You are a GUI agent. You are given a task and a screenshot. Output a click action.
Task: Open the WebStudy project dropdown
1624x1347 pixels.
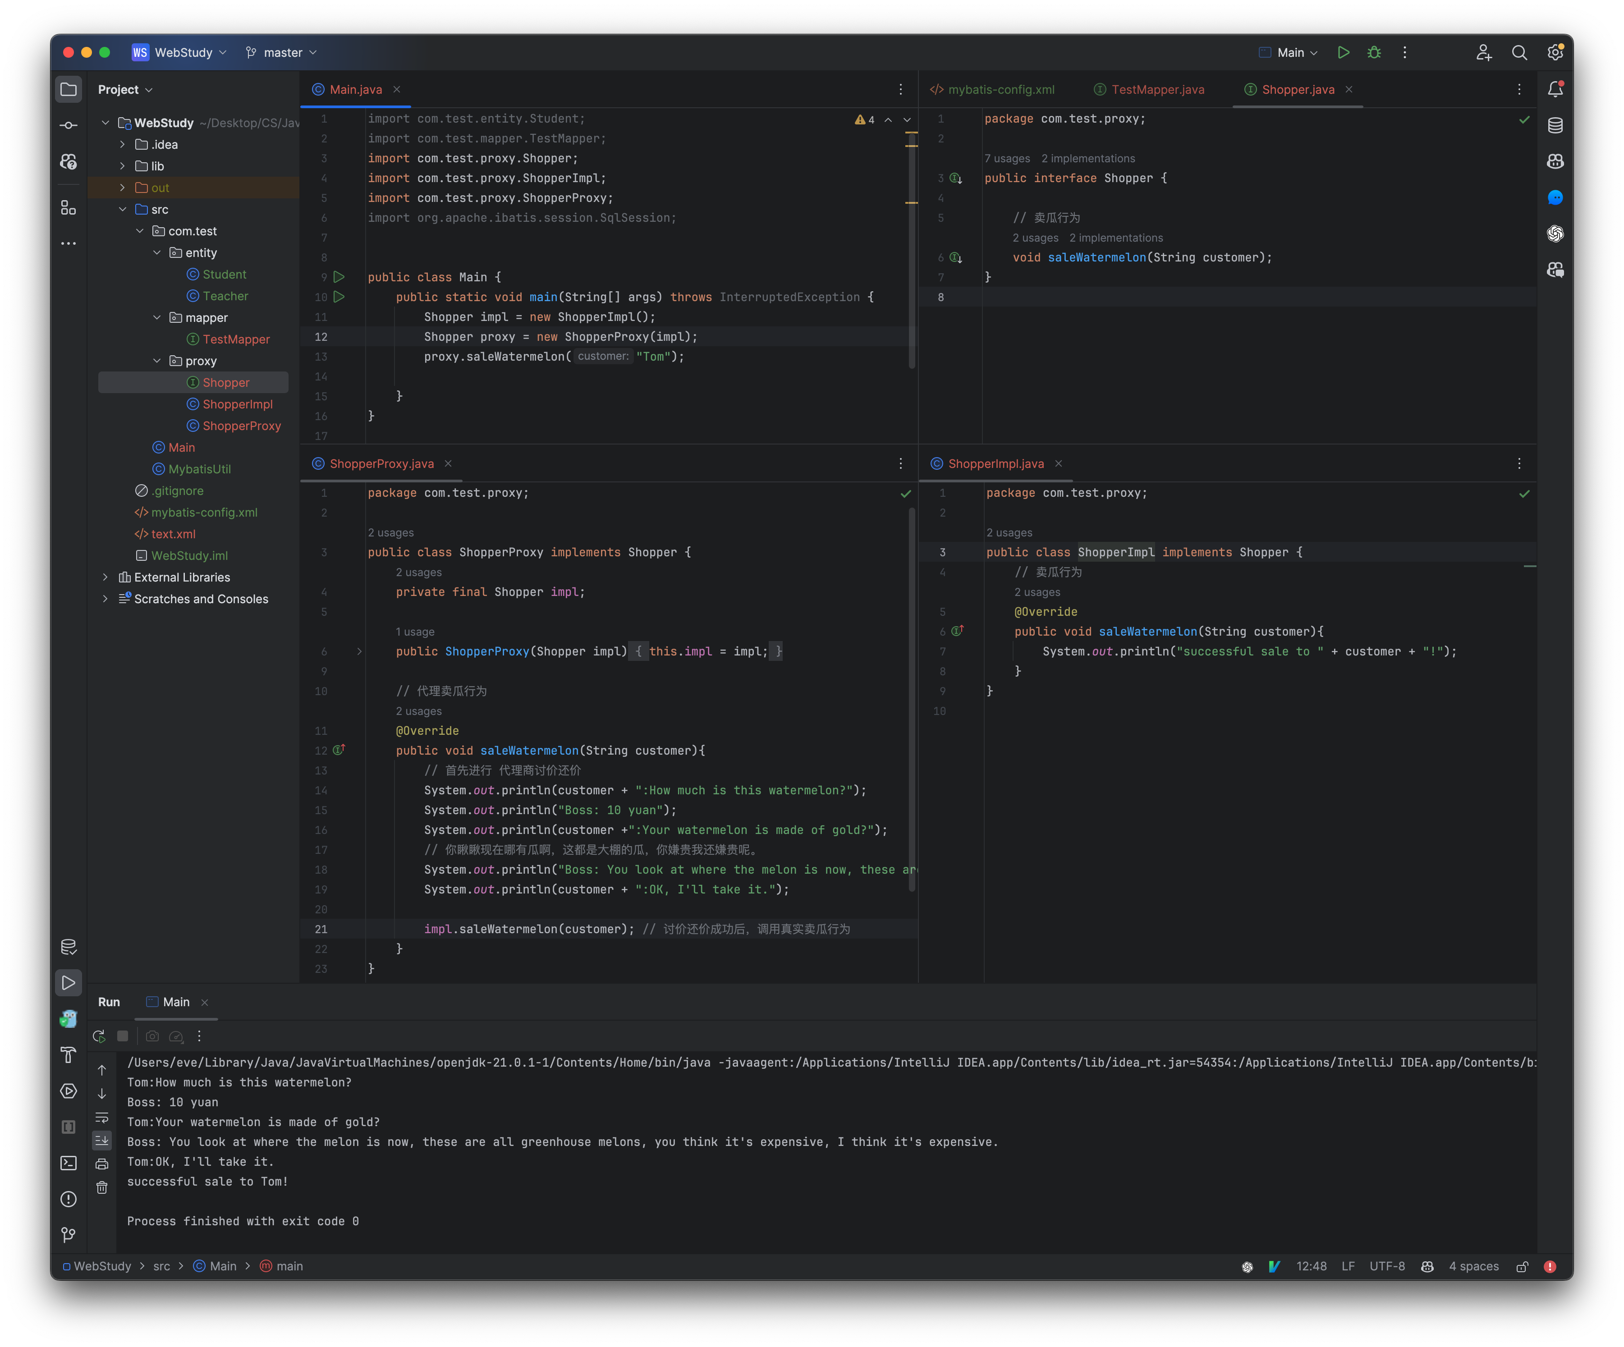pyautogui.click(x=179, y=53)
